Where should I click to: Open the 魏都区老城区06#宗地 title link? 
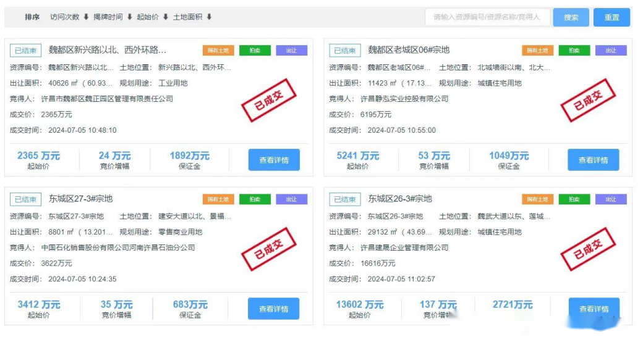point(409,50)
